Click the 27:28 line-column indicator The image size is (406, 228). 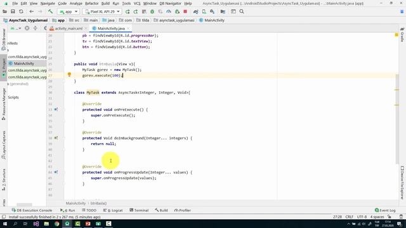click(x=337, y=217)
